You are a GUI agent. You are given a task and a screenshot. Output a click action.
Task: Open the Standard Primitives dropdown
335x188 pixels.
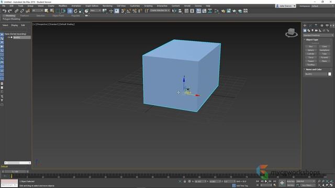pyautogui.click(x=318, y=36)
